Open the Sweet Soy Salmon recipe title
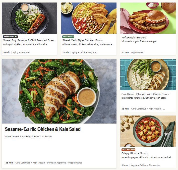The width and height of the screenshot is (178, 170). click(x=29, y=40)
